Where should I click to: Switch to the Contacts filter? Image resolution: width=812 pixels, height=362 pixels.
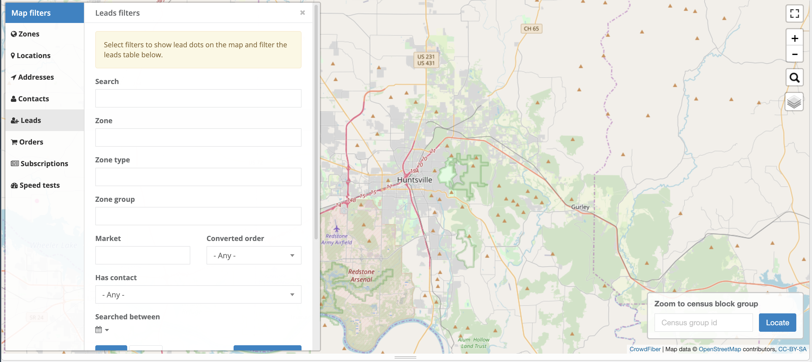click(30, 99)
